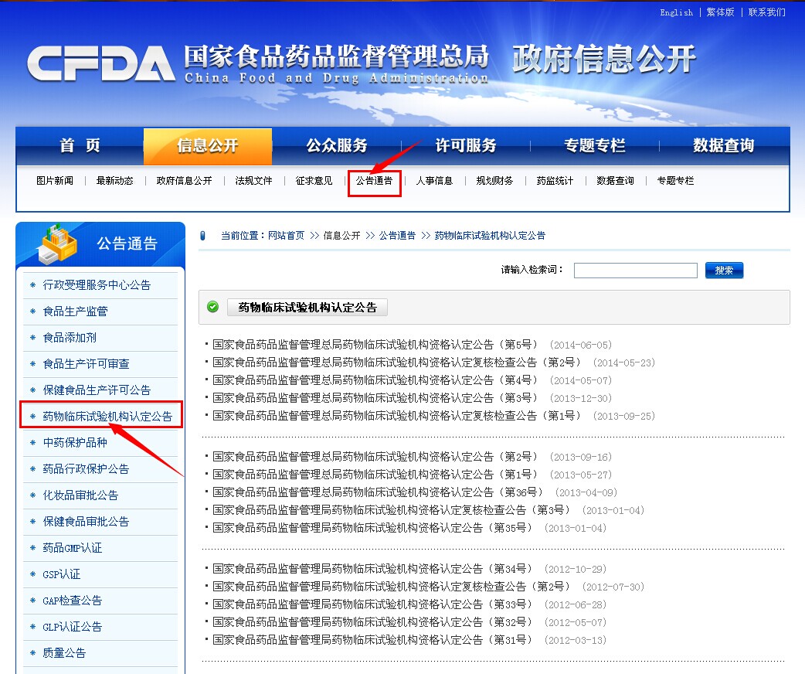The width and height of the screenshot is (805, 674).
Task: Switch to the 公众服务 navigation tab
Action: pyautogui.click(x=336, y=146)
